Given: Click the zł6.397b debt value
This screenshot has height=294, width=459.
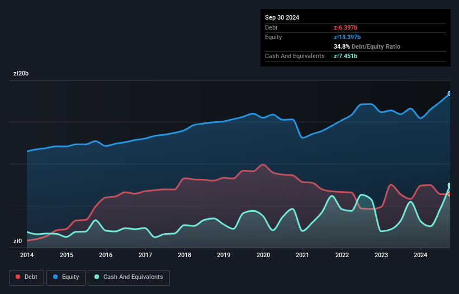Looking at the screenshot, I should pyautogui.click(x=346, y=27).
